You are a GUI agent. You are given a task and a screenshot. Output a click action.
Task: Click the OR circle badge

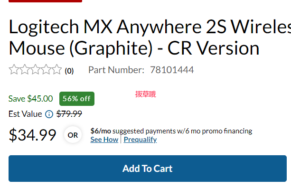tap(73, 135)
